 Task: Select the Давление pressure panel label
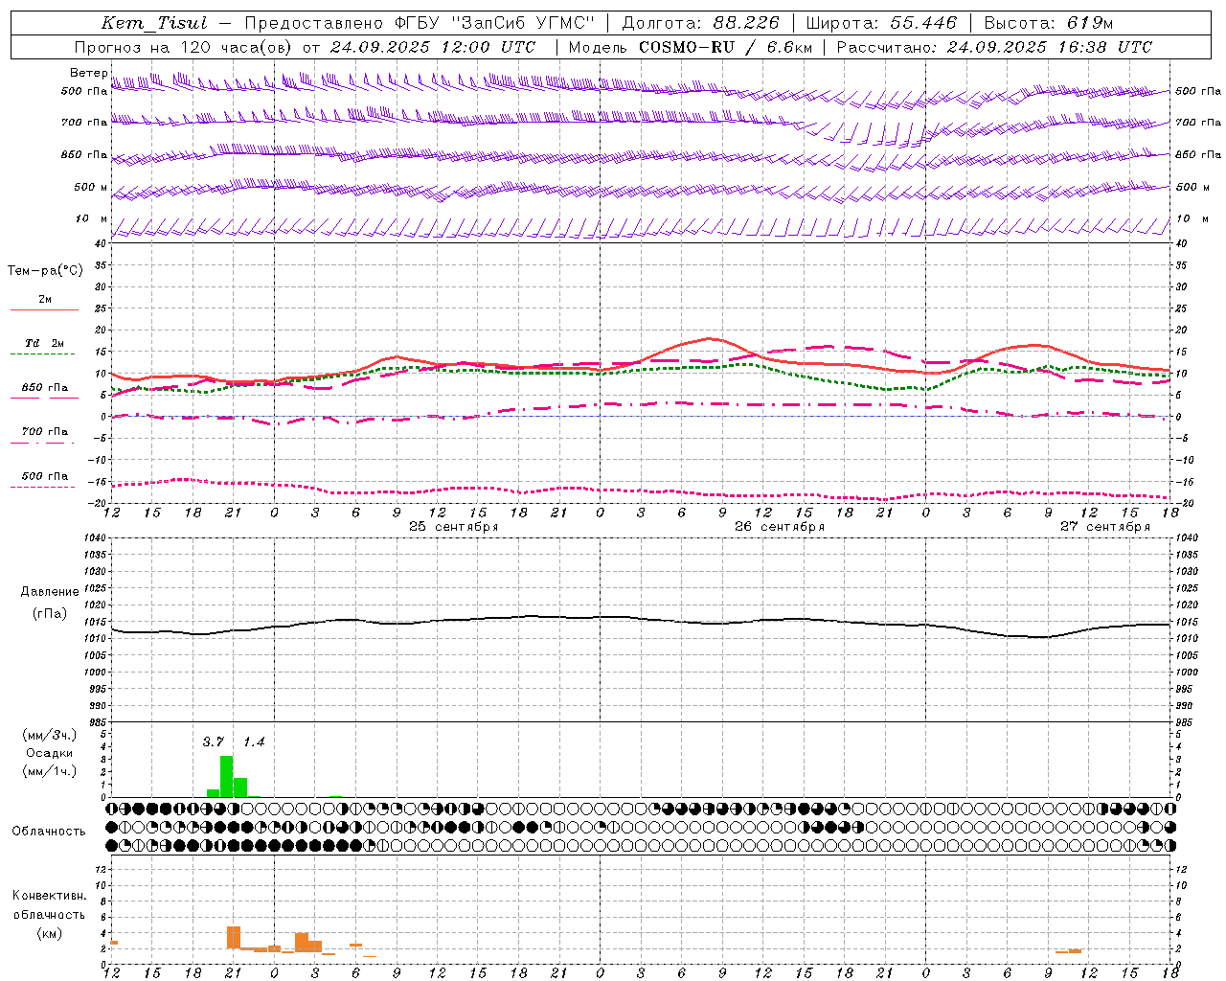[50, 592]
